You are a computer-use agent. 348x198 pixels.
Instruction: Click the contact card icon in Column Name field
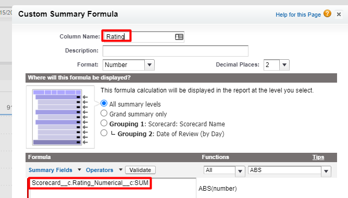pos(179,37)
